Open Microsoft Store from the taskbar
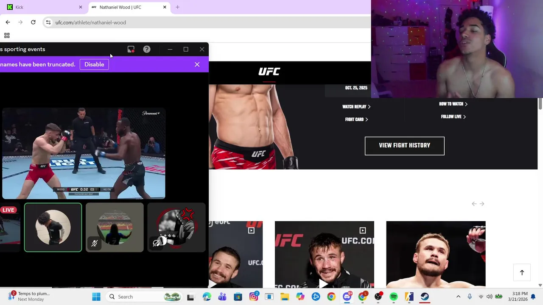This screenshot has width=543, height=305. 238,297
